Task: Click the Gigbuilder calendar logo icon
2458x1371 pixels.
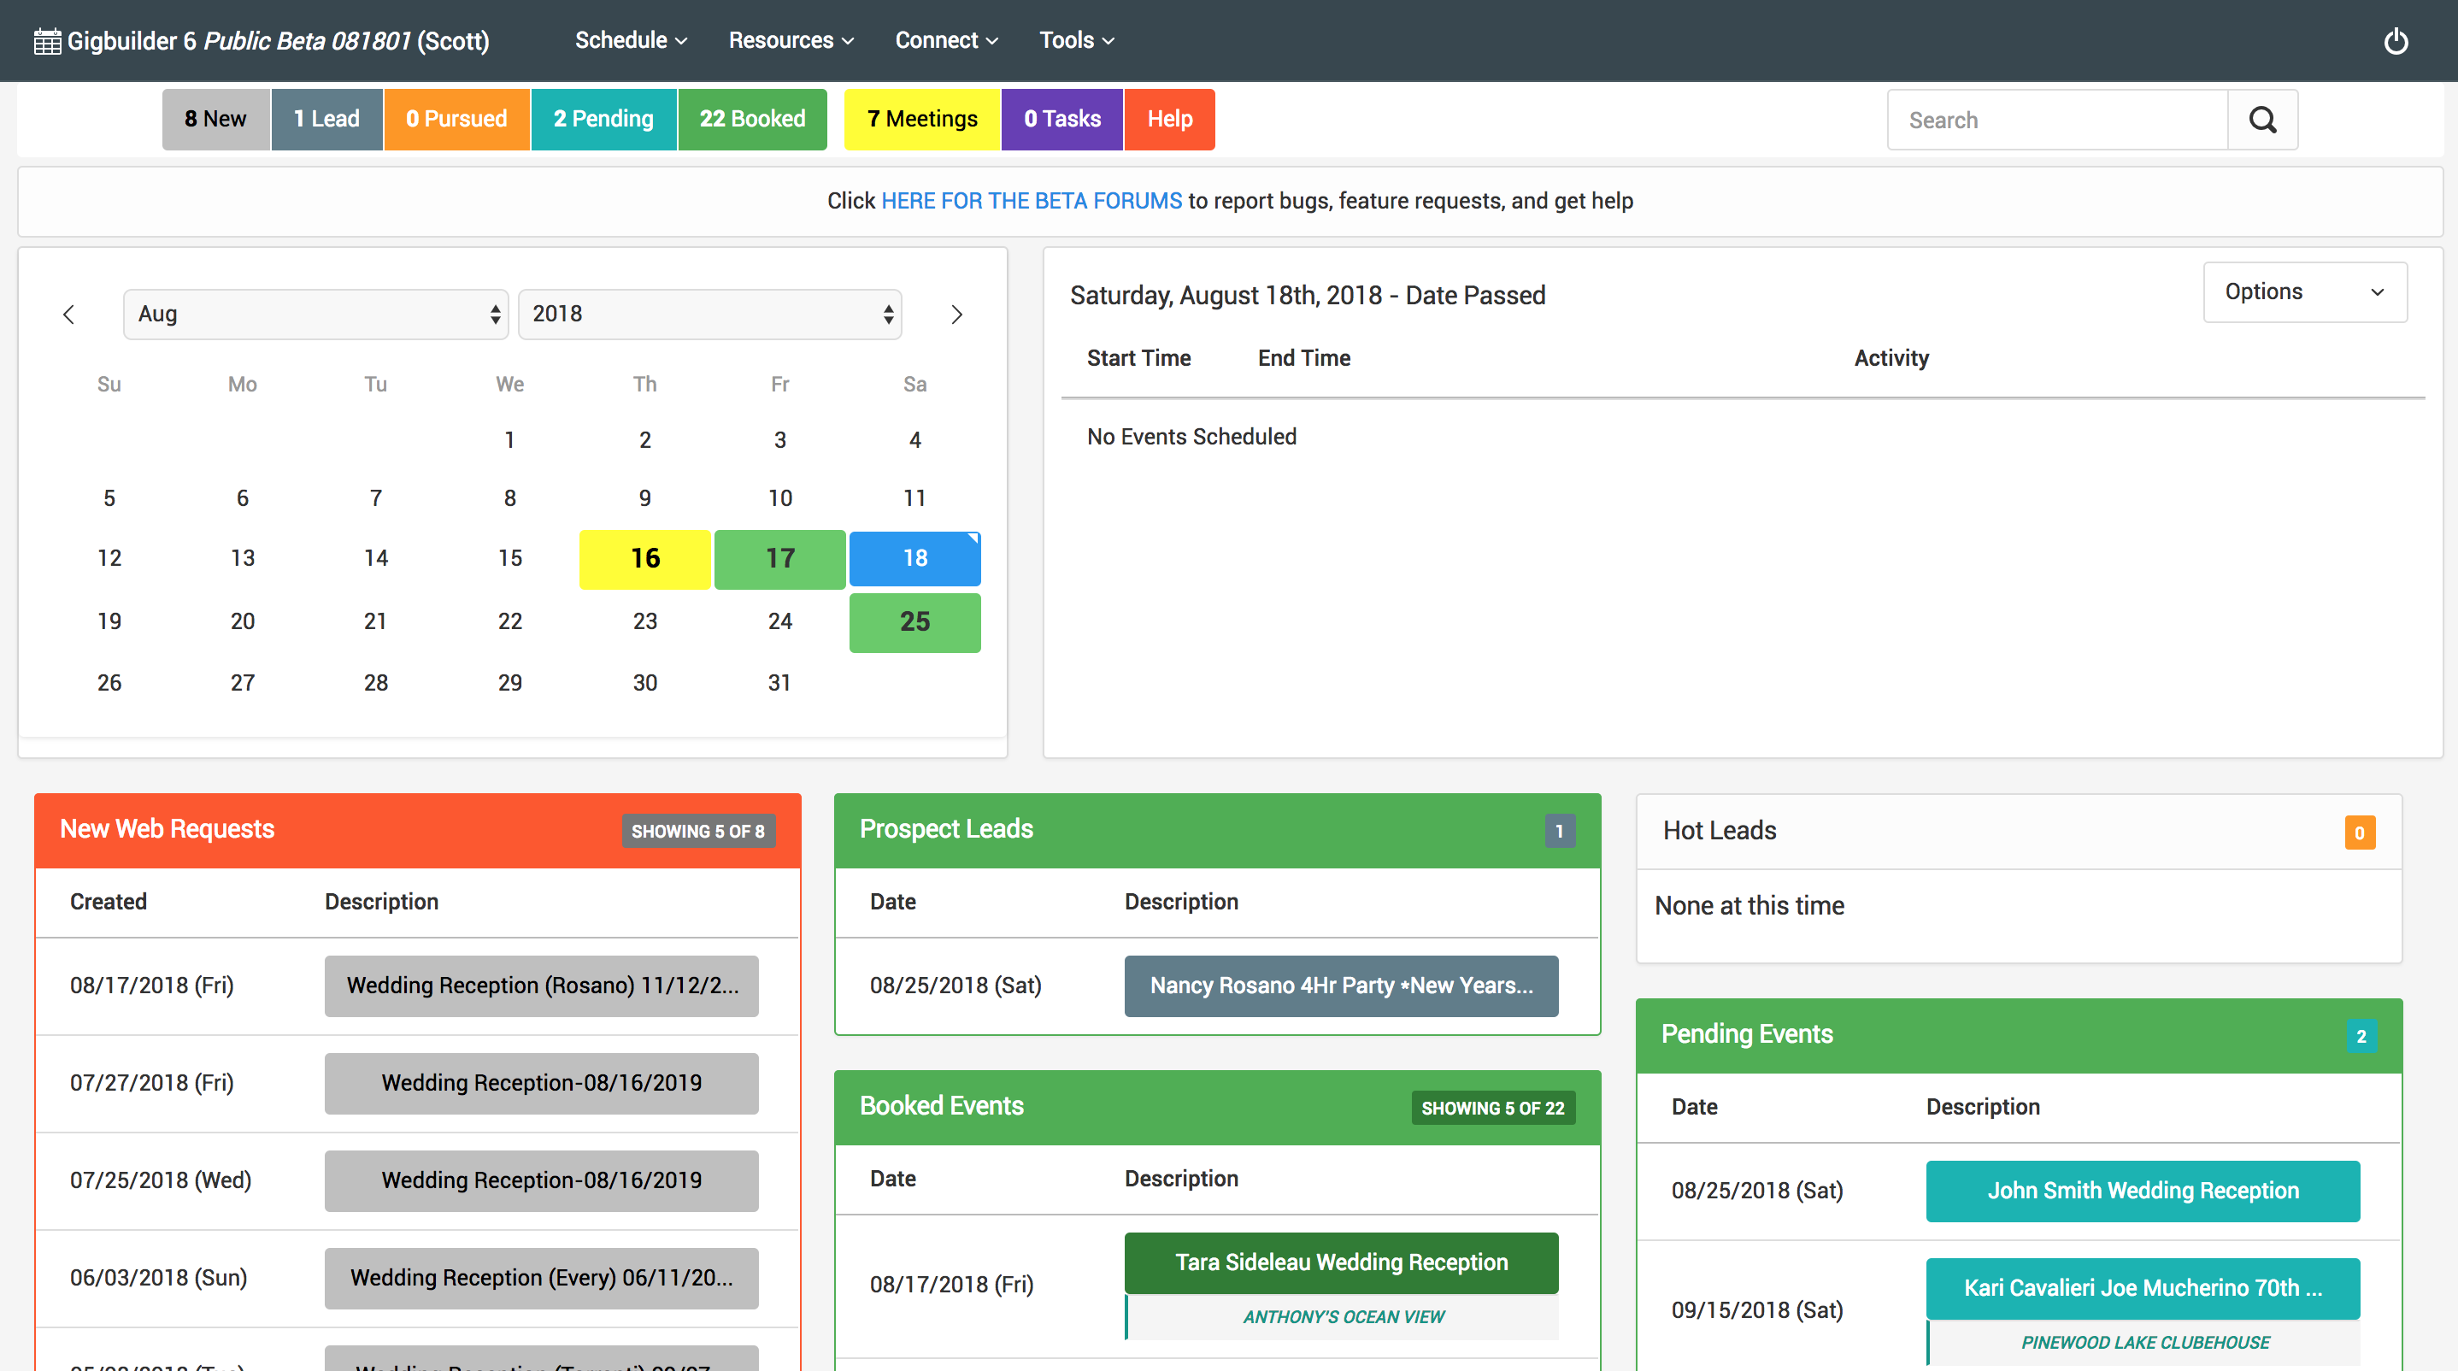Action: click(47, 41)
